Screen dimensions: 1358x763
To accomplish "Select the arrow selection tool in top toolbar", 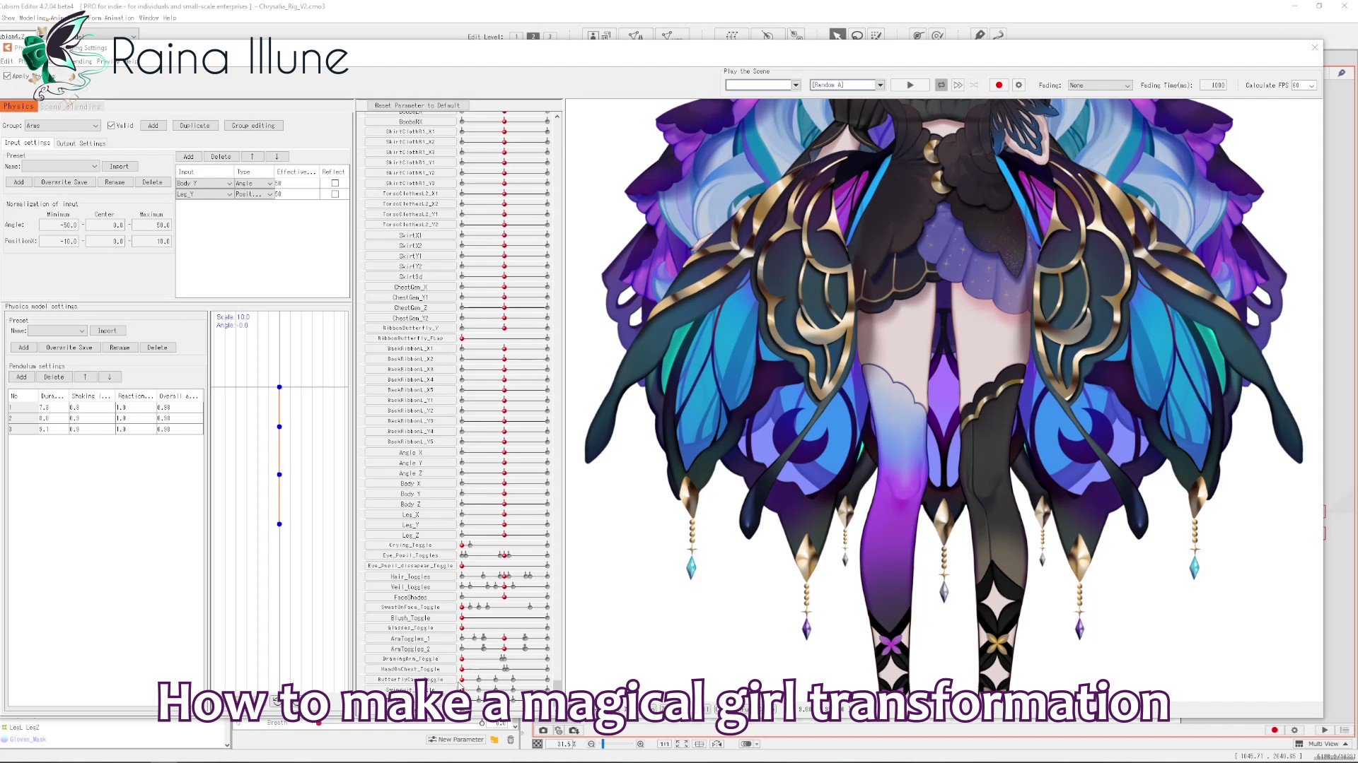I will (x=837, y=35).
